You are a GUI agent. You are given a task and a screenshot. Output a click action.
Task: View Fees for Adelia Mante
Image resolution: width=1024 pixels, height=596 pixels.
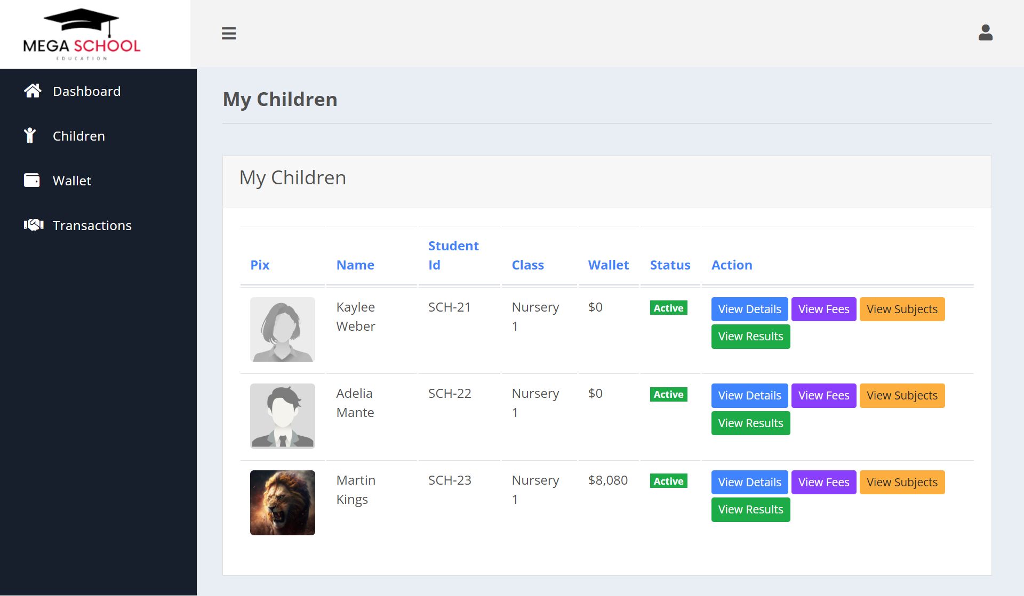pos(823,395)
